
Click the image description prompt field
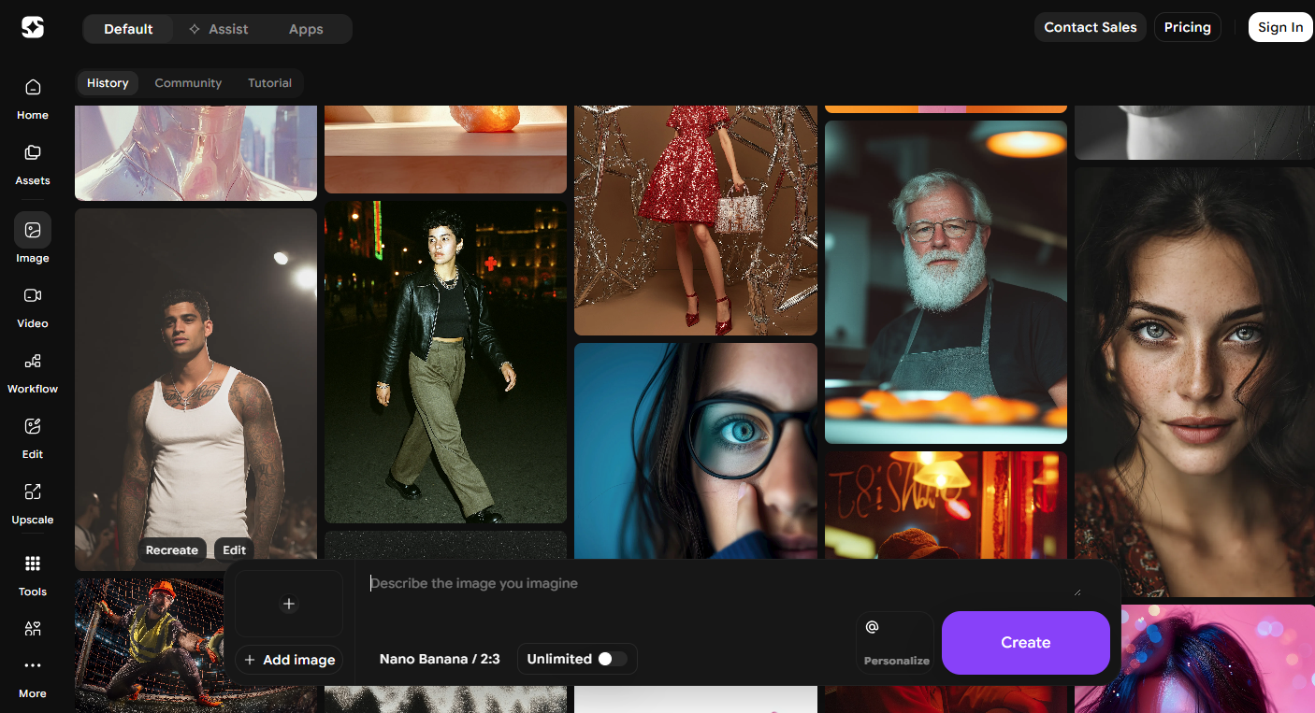[720, 584]
